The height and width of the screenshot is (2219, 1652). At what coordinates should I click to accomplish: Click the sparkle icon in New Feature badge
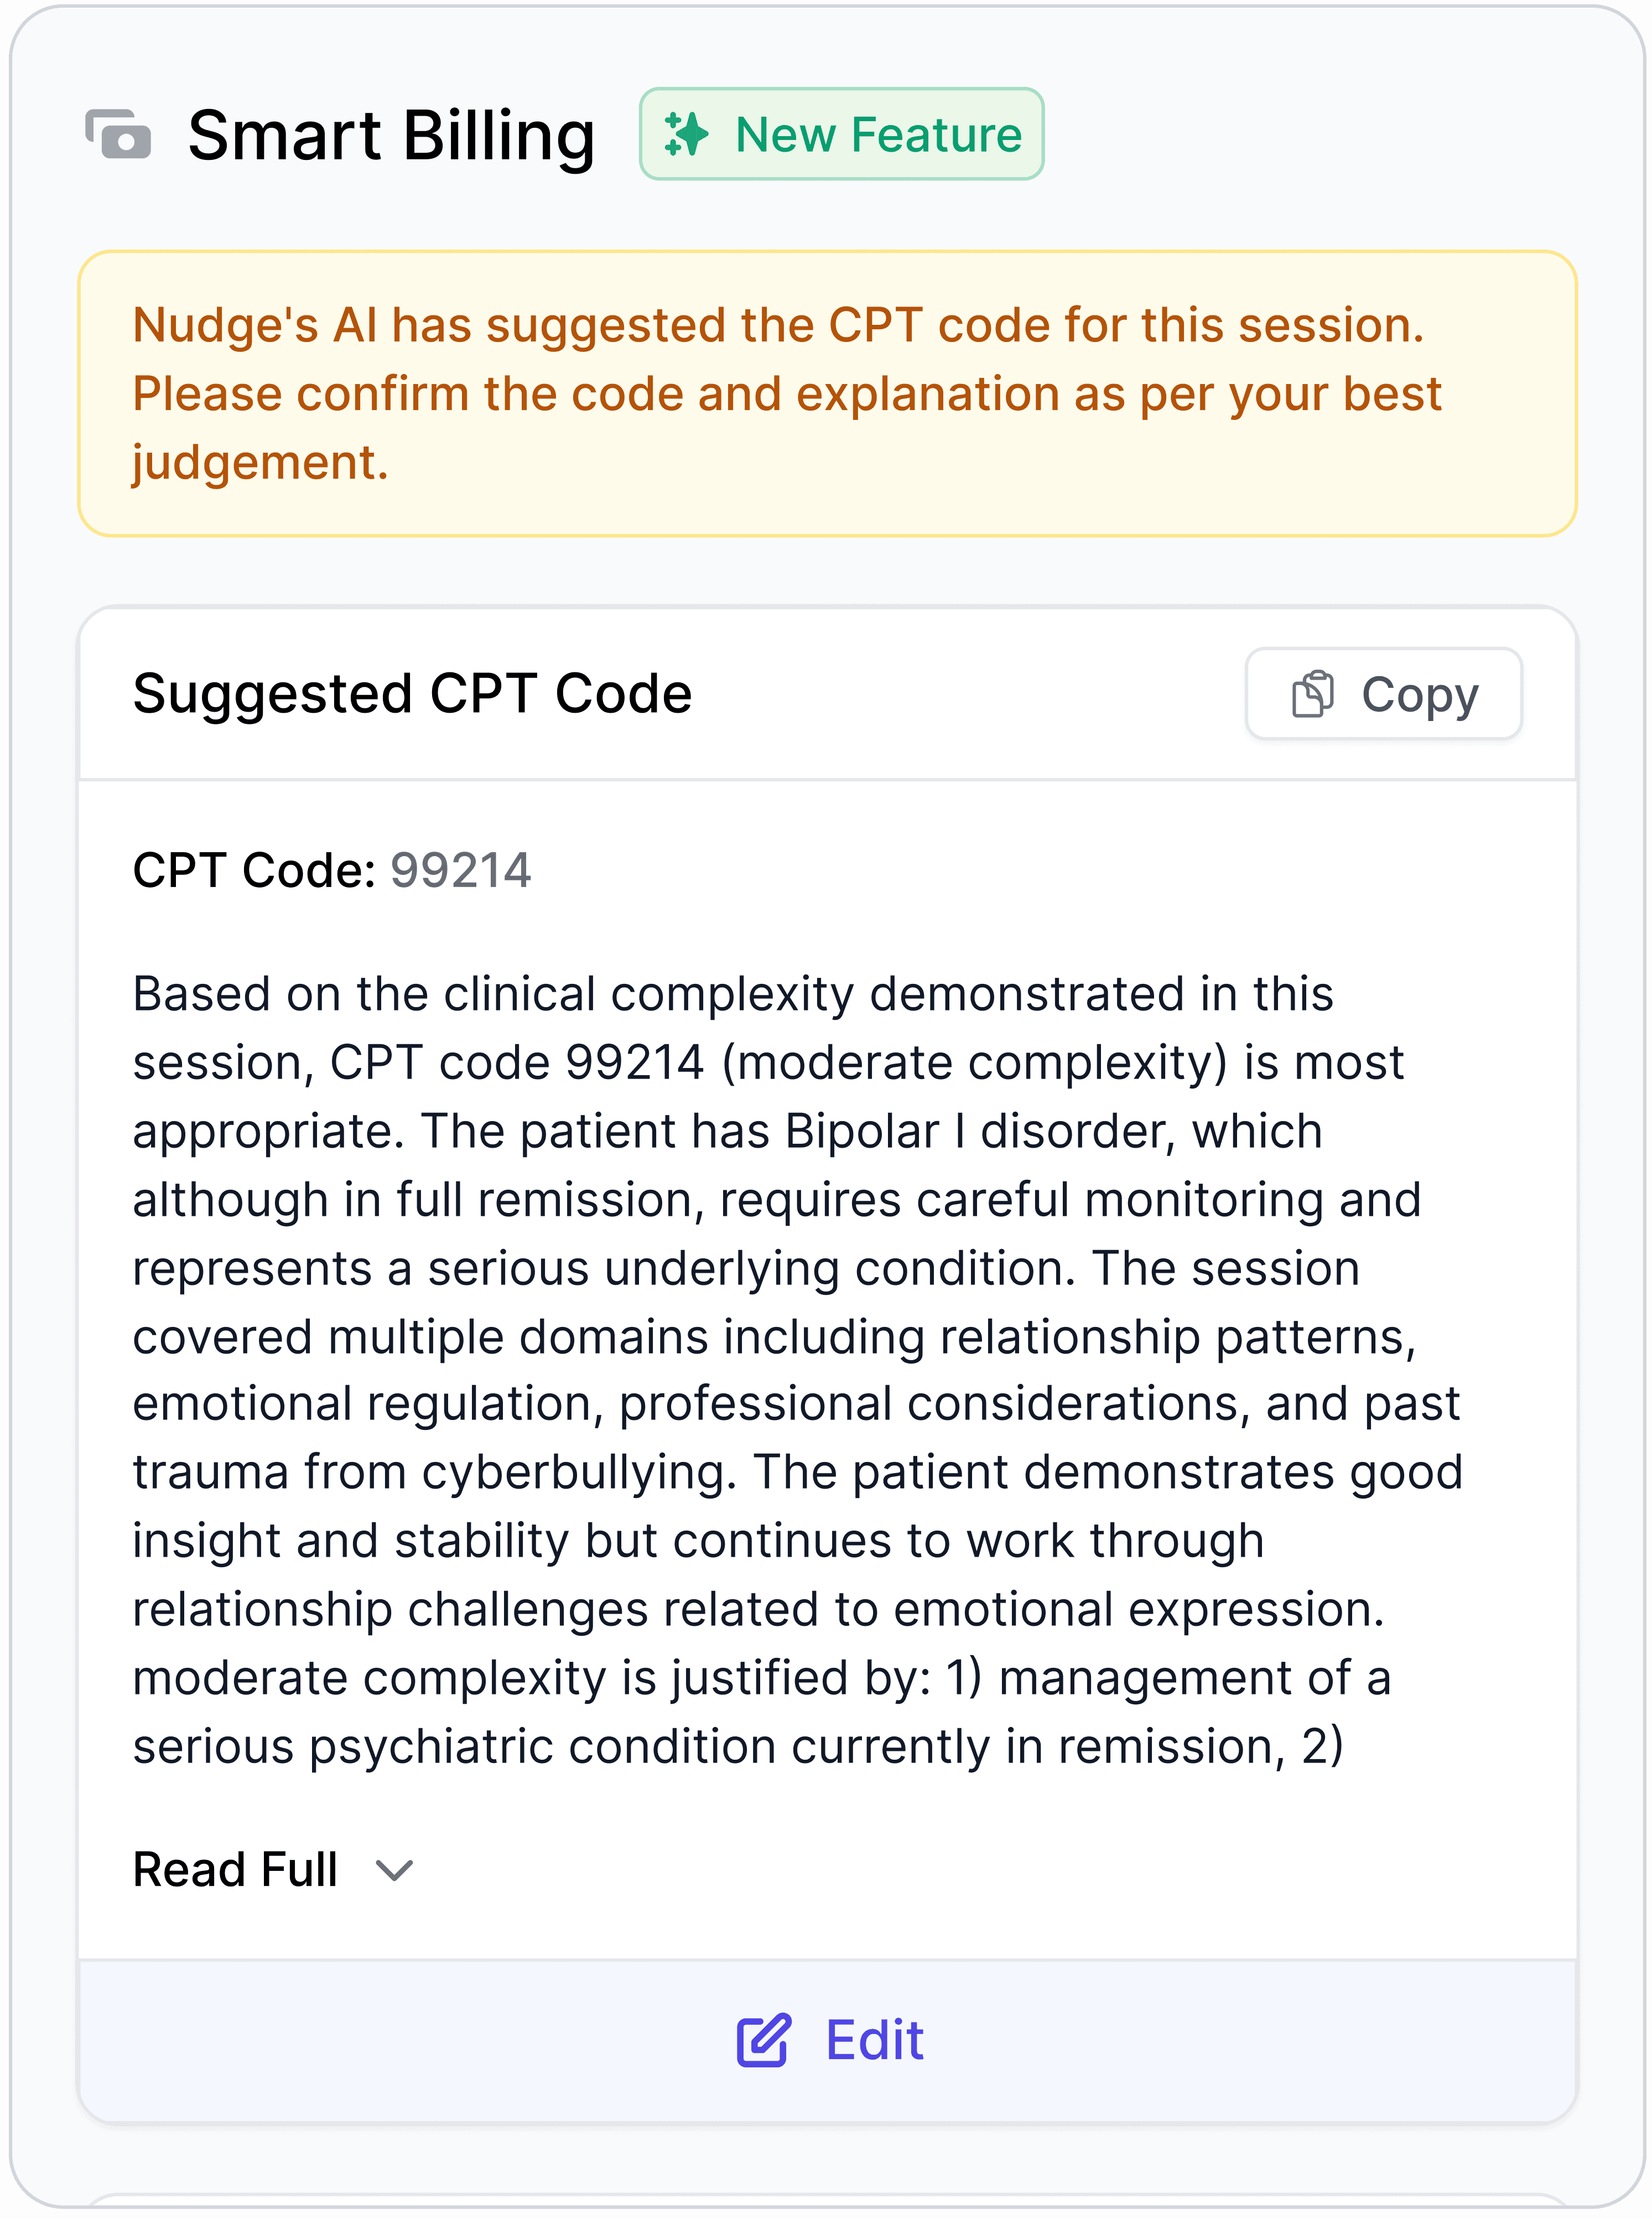coord(686,134)
